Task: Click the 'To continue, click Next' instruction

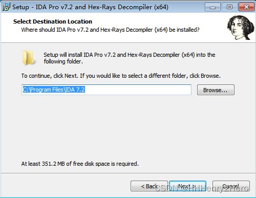Action: [x=121, y=76]
